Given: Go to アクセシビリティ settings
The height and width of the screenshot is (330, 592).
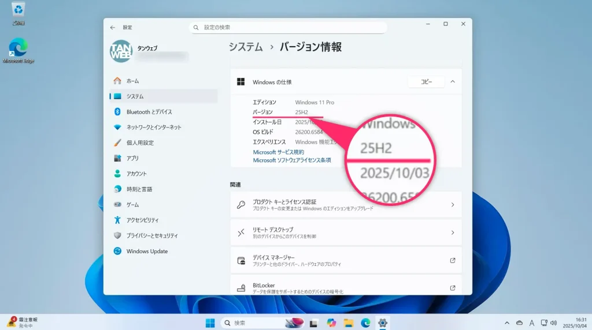Looking at the screenshot, I should 142,220.
